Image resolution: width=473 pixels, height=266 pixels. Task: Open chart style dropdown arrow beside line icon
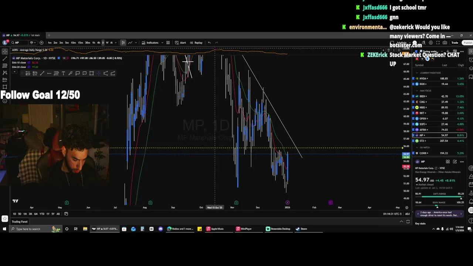coord(135,42)
